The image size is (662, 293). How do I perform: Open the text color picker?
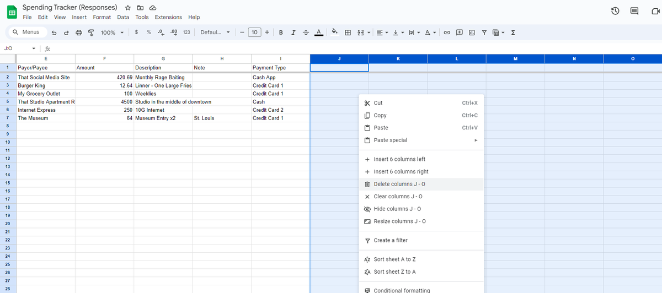click(x=318, y=32)
